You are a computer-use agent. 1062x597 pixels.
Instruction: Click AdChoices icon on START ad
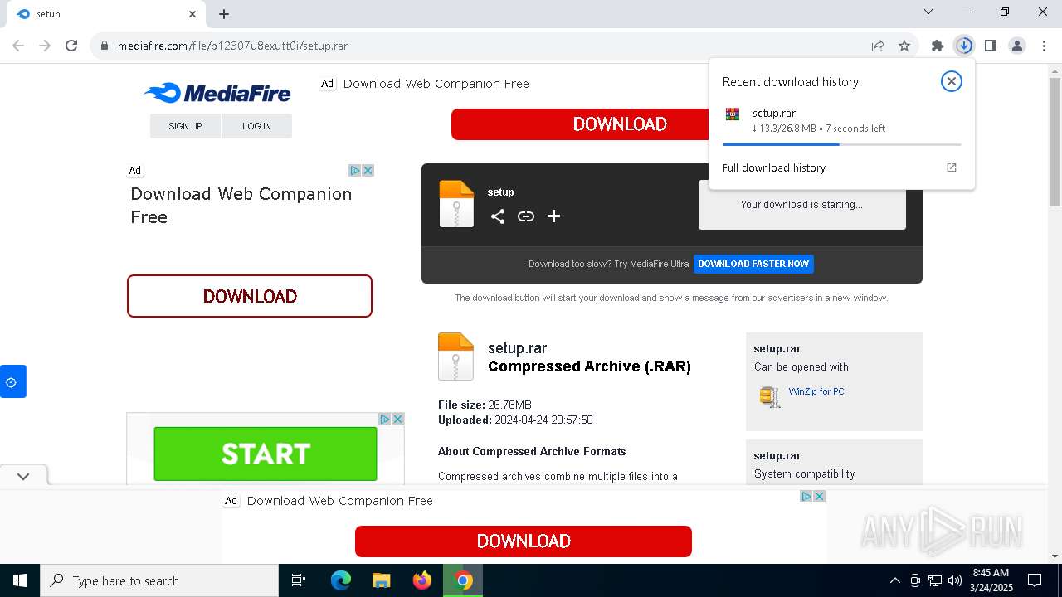click(385, 419)
